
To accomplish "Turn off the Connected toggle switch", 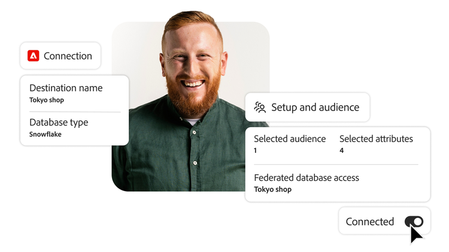I will (x=414, y=222).
